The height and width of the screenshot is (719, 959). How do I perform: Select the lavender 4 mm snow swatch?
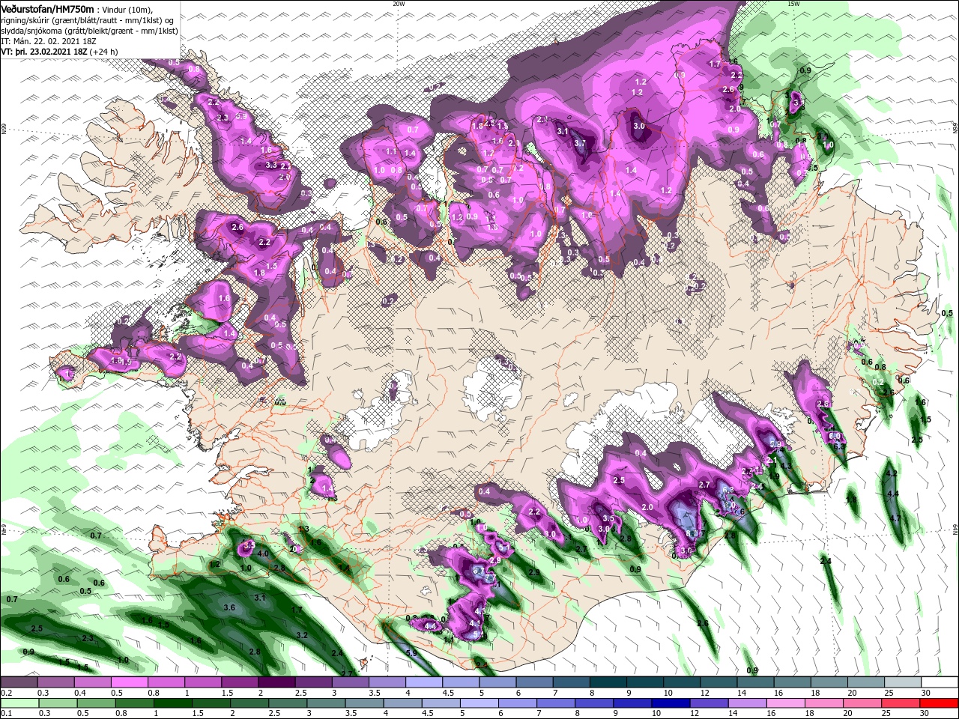424,682
